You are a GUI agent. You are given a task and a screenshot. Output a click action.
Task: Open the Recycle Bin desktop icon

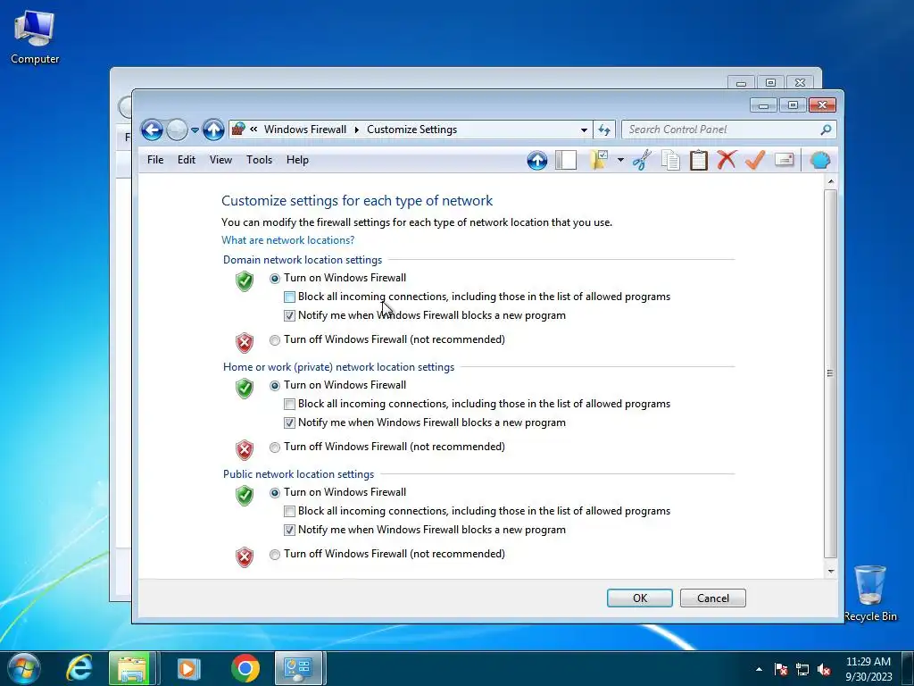click(x=870, y=593)
